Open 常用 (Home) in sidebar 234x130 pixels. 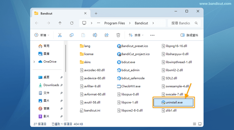click(44, 46)
